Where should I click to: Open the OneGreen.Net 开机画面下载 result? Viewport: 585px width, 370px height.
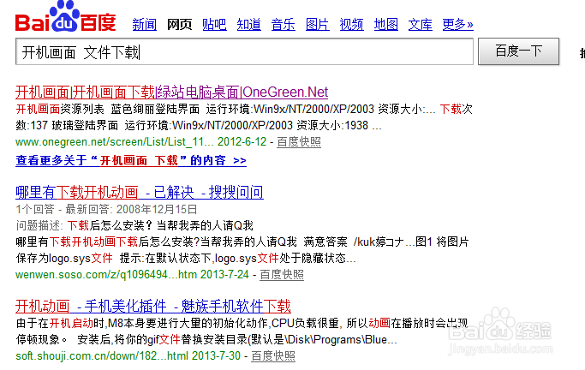pyautogui.click(x=171, y=92)
